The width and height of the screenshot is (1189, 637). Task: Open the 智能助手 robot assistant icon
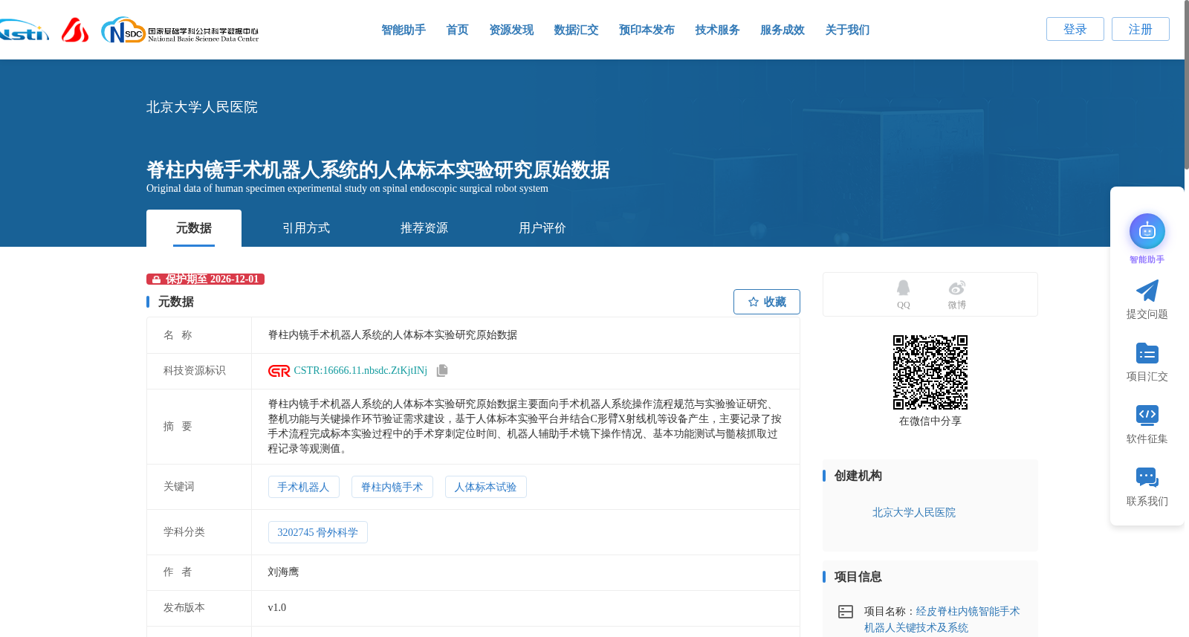click(1147, 231)
